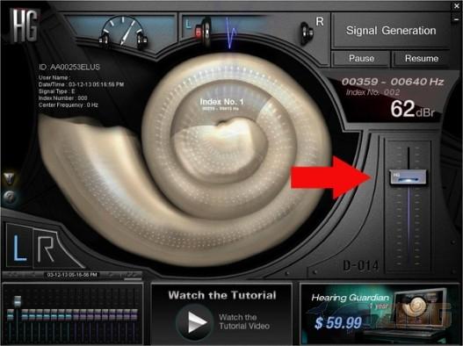
Task: Click the volume level slider handle
Action: pyautogui.click(x=408, y=177)
